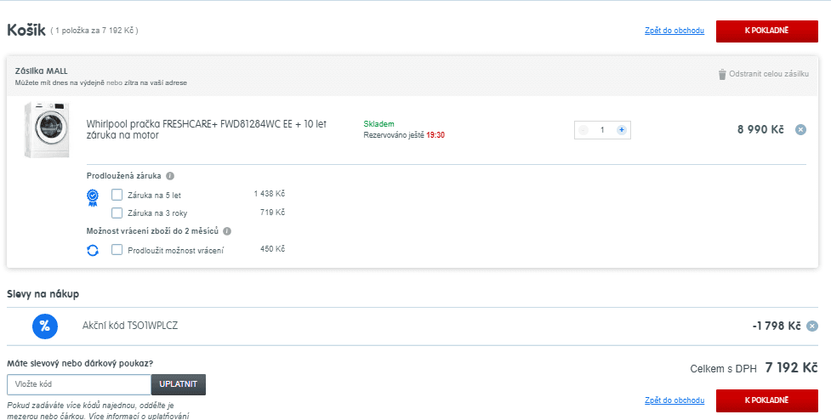Image resolution: width=831 pixels, height=420 pixels.
Task: Click the 'Vložte kód' voucher input field
Action: coord(79,384)
